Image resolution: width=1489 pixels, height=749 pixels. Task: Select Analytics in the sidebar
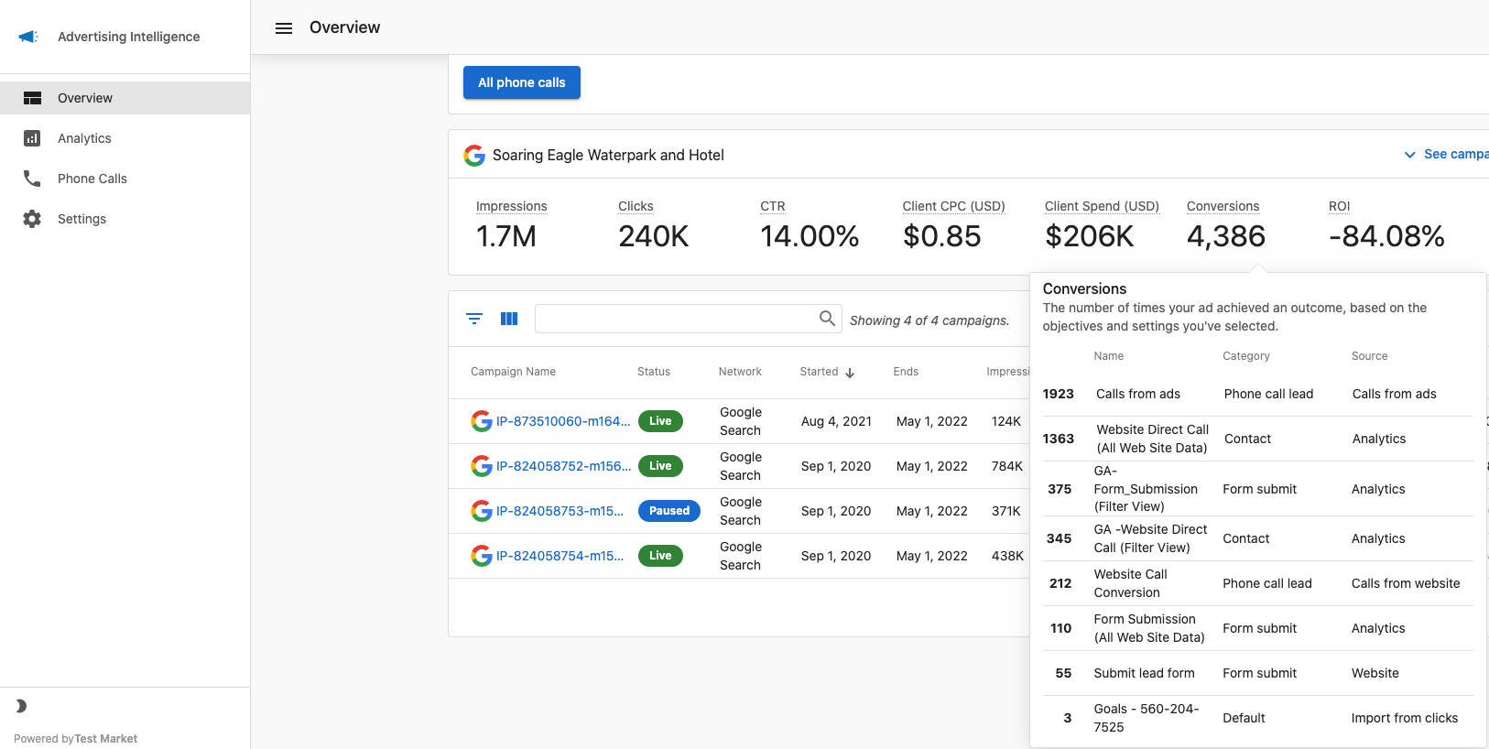click(x=125, y=138)
